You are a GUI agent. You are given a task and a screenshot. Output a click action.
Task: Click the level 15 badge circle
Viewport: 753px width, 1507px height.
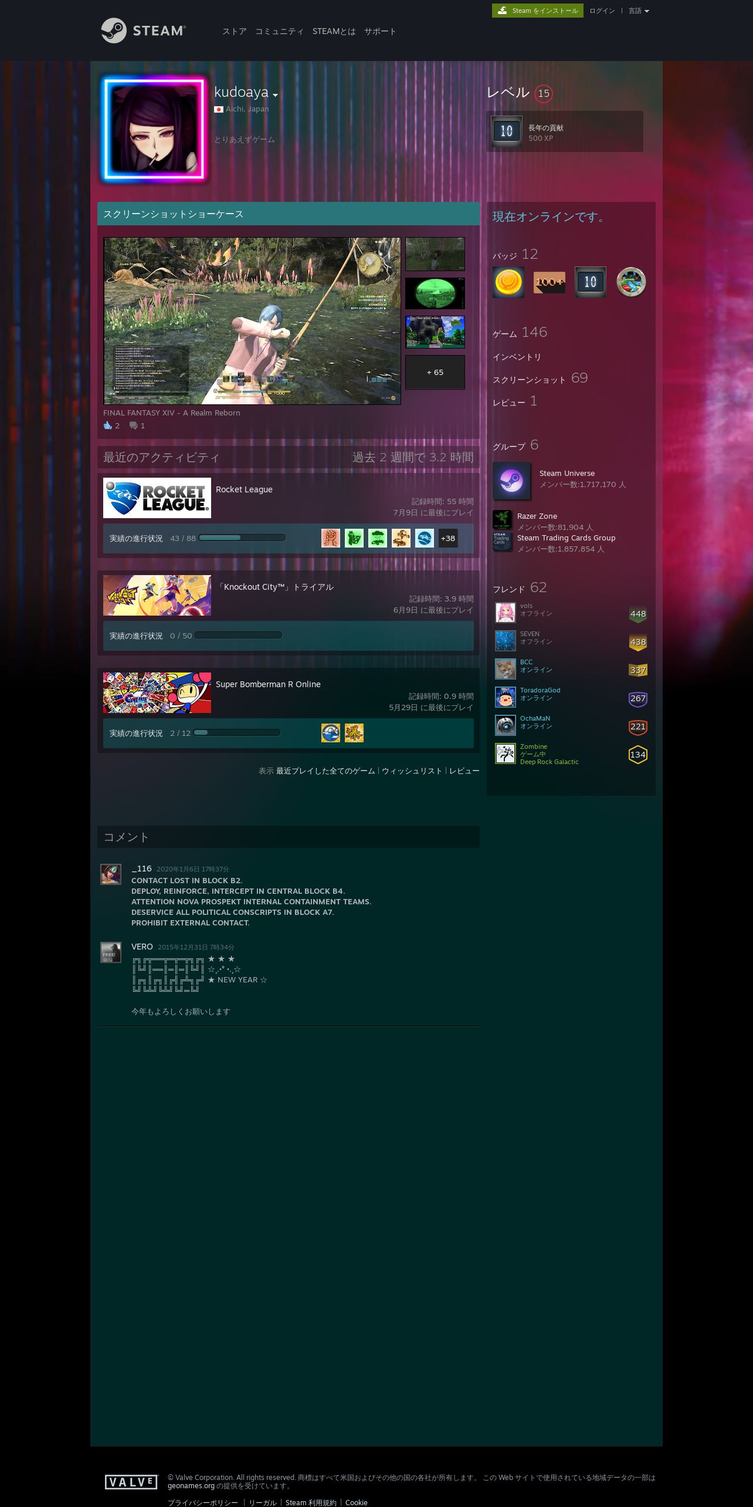(x=544, y=93)
